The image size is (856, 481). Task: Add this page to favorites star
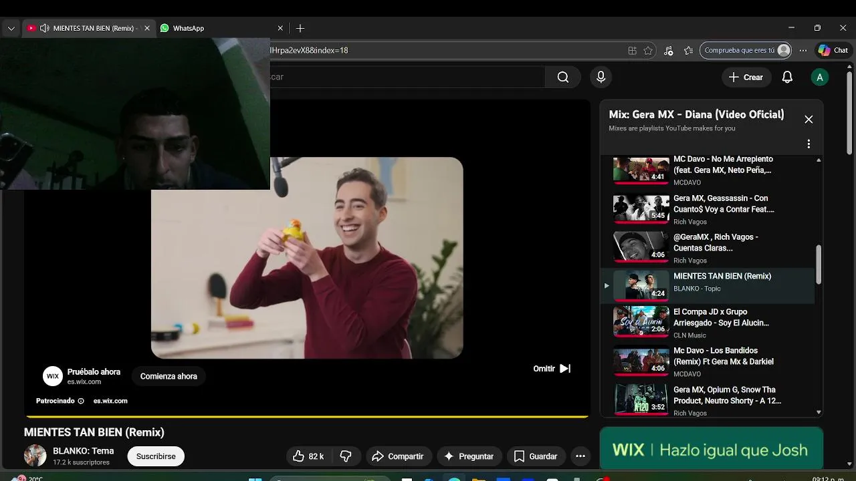[648, 50]
